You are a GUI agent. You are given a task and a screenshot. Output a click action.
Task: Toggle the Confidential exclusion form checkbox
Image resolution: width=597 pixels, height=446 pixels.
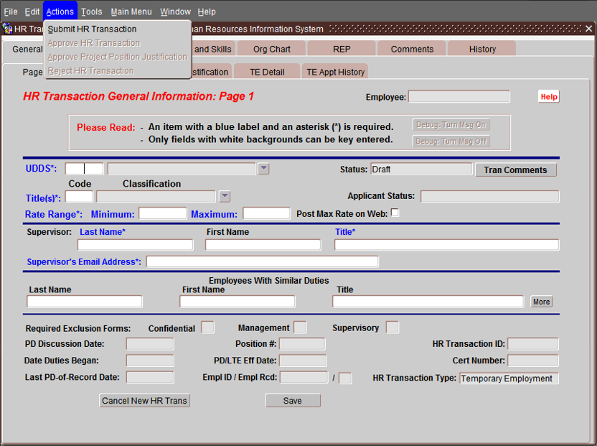click(x=207, y=327)
